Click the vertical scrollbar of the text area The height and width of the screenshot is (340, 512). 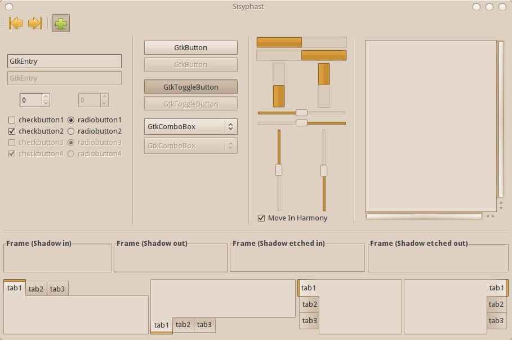(501, 120)
